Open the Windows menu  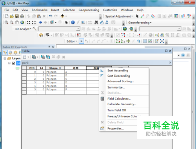127,10
